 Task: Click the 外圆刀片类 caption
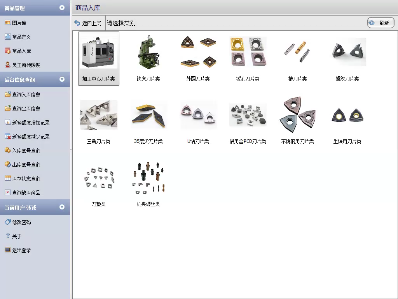pyautogui.click(x=198, y=79)
